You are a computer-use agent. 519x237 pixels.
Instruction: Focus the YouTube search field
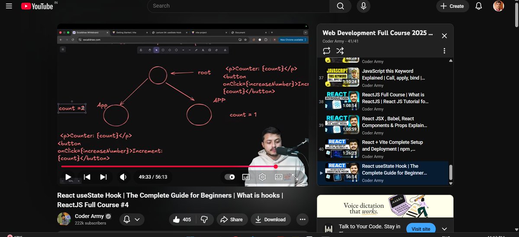(239, 6)
